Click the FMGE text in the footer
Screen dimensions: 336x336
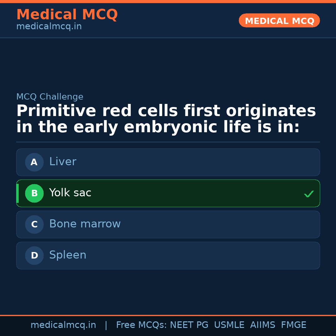click(x=293, y=325)
